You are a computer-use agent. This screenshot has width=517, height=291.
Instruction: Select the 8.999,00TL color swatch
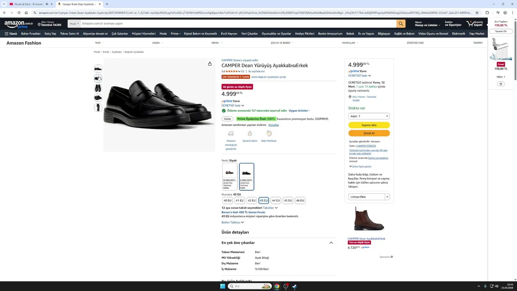pyautogui.click(x=230, y=176)
